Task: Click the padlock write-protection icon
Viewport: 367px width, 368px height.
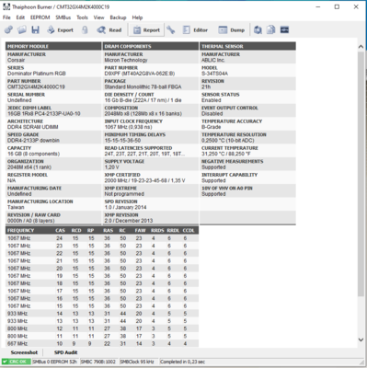Action: 85,29
